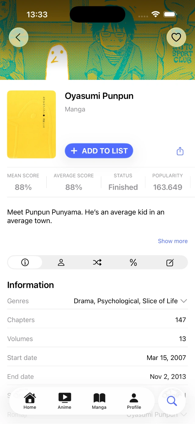Switch to the relations shuffle tab

coord(97,262)
